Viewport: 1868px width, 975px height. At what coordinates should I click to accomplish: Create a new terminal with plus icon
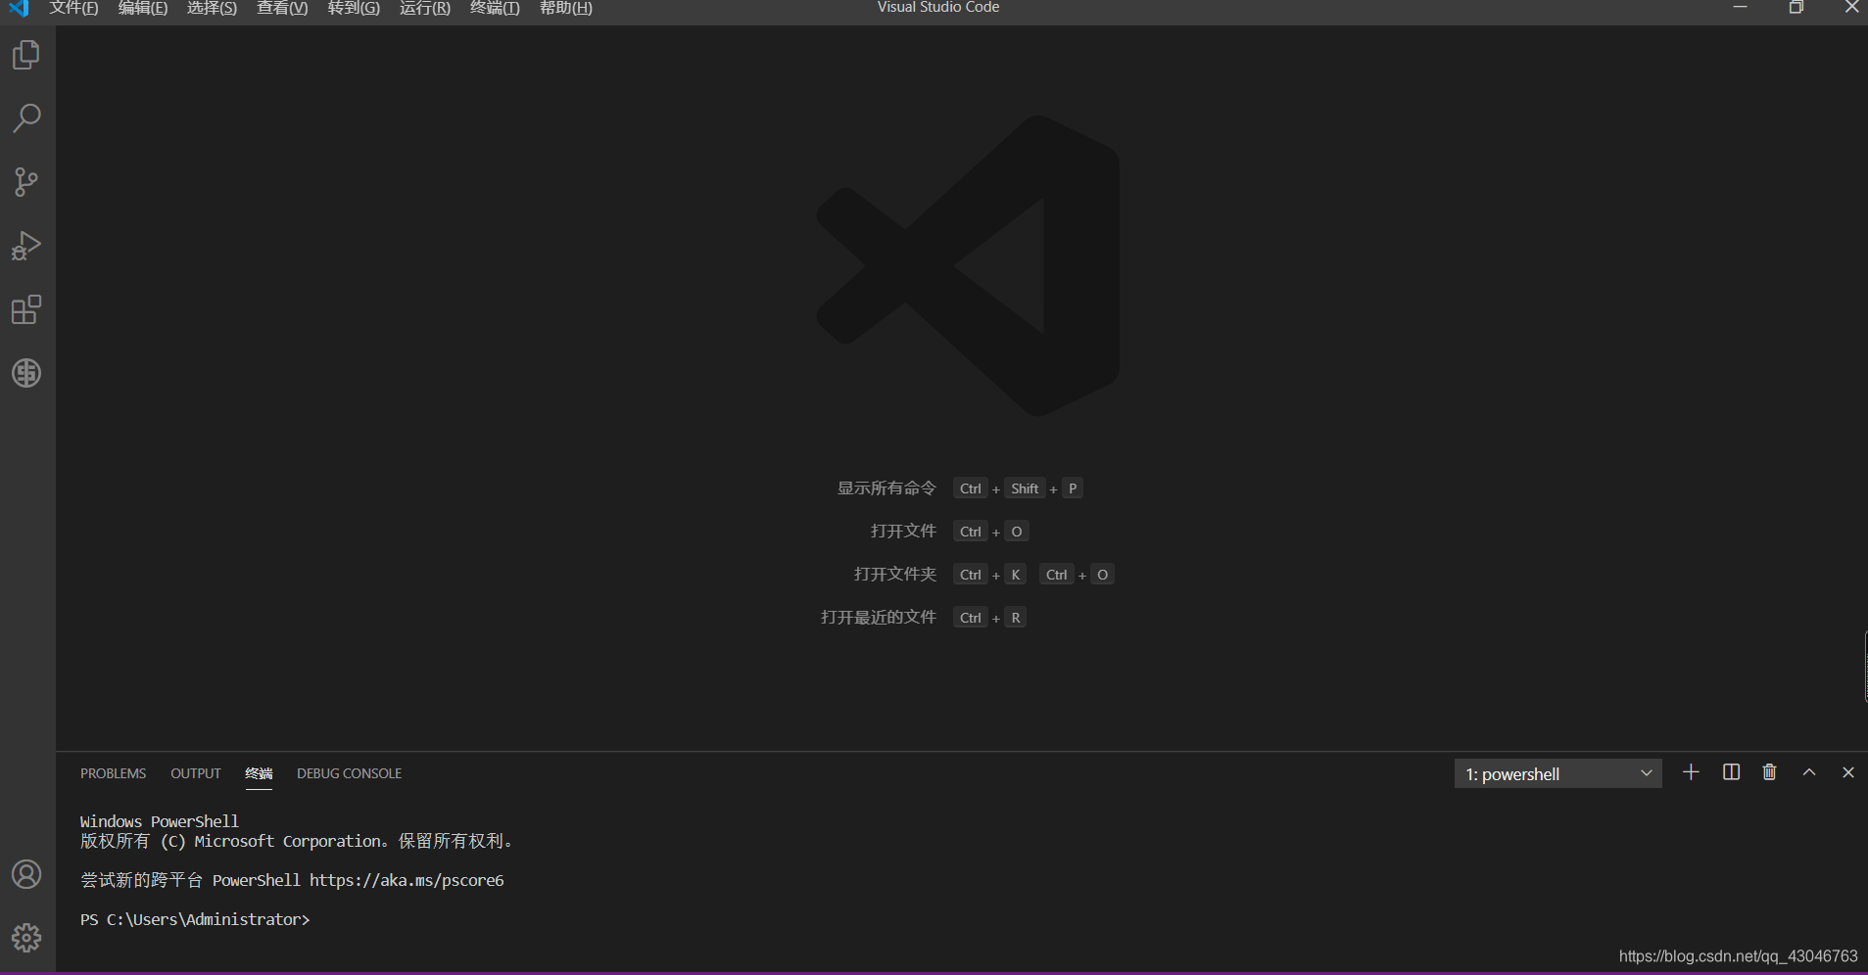(1691, 772)
